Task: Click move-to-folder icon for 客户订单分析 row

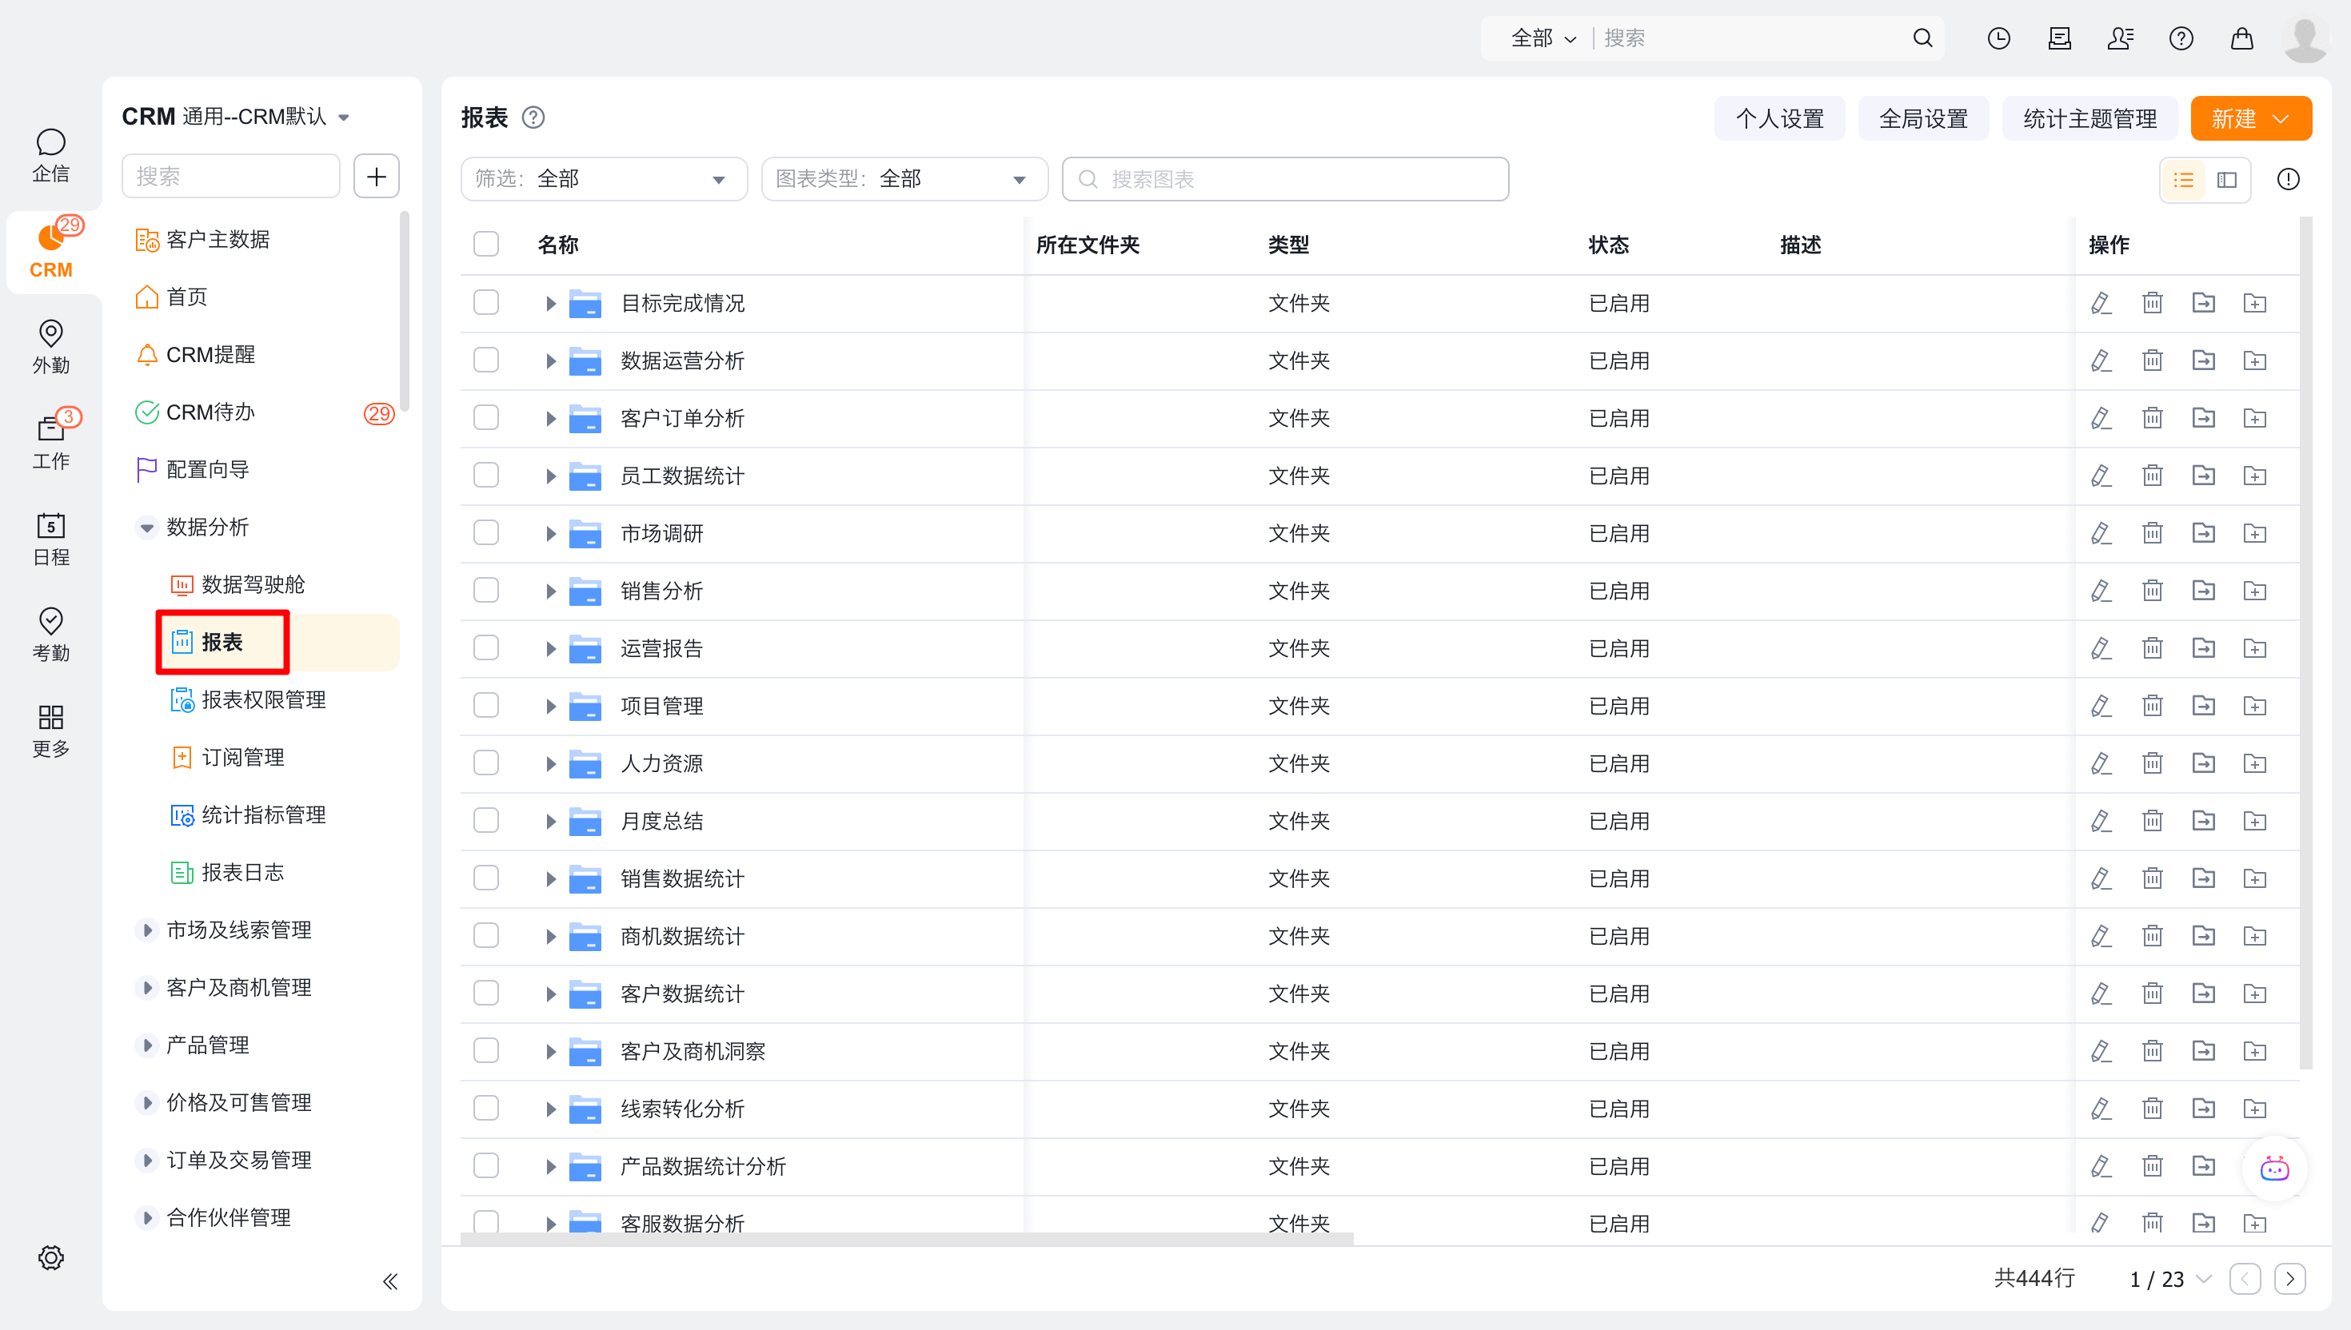Action: (x=2203, y=418)
